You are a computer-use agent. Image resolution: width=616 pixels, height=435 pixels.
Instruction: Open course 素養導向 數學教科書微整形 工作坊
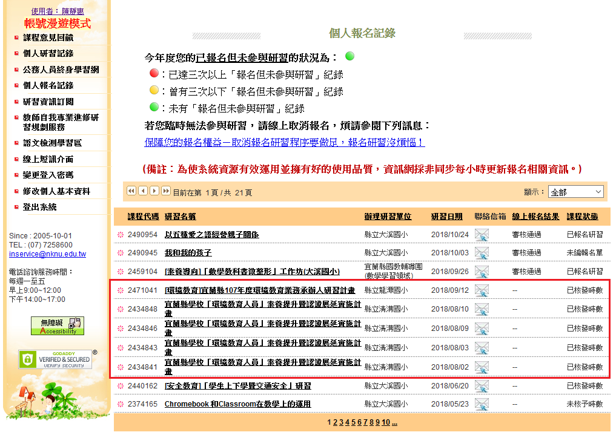(252, 272)
